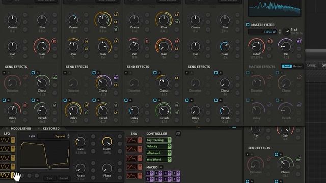Toggle fourth layer Chorus send effect on/off

[x=216, y=73]
